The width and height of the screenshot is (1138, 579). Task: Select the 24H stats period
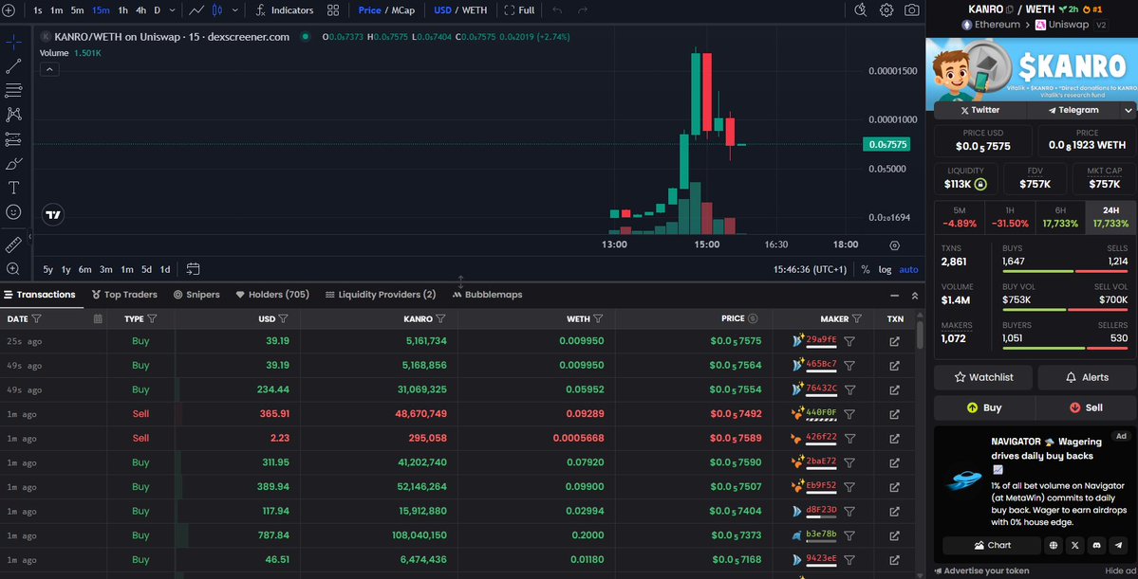click(1110, 217)
